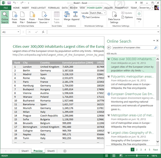Click the search results scroll up arrow
The image size is (161, 158).
(158, 59)
